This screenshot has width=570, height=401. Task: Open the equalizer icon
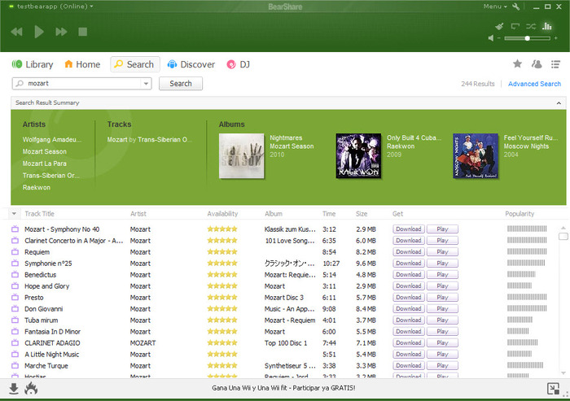tap(546, 26)
